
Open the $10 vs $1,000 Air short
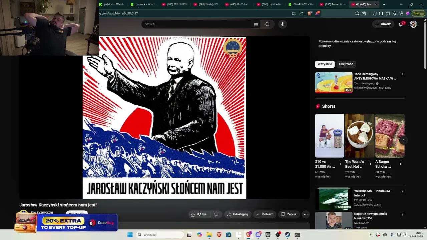pyautogui.click(x=330, y=136)
